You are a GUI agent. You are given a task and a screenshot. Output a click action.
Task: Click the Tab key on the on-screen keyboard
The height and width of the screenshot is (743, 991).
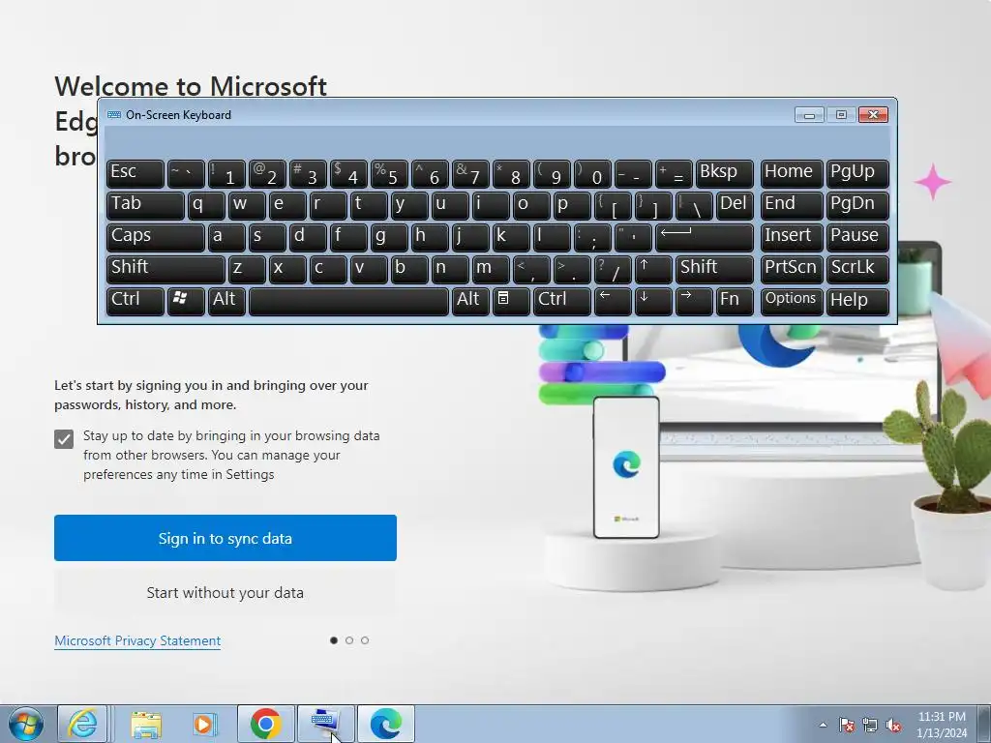(145, 205)
